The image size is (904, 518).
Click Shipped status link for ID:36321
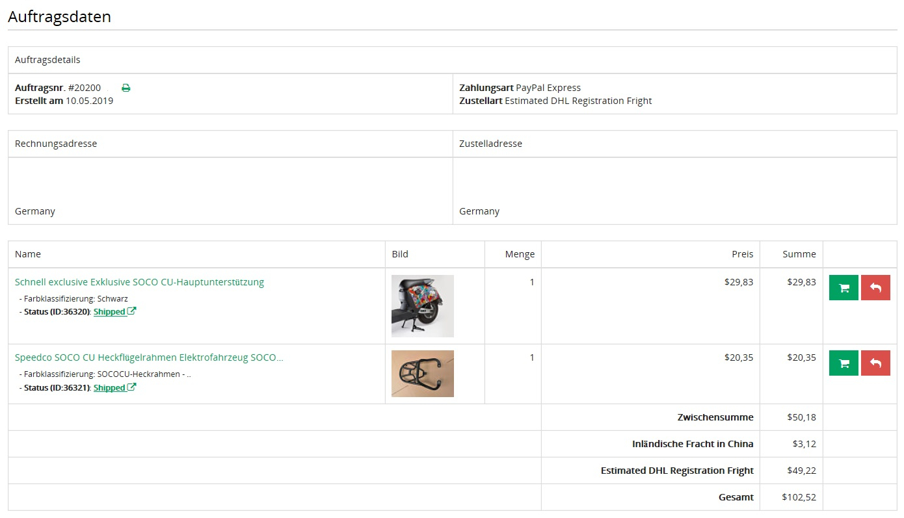pyautogui.click(x=109, y=388)
